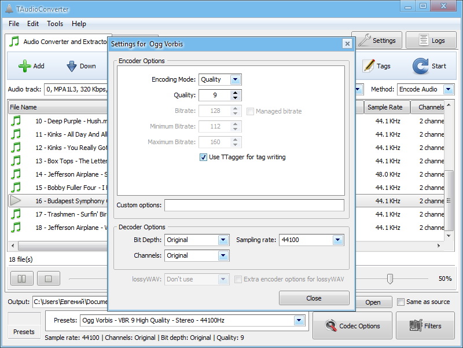
Task: Open the Bit Depth dropdown
Action: coord(223,240)
